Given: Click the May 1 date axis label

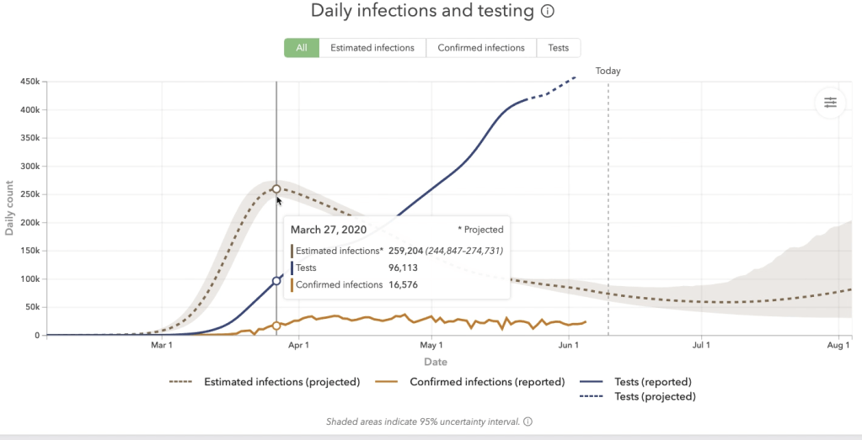Looking at the screenshot, I should 431,345.
